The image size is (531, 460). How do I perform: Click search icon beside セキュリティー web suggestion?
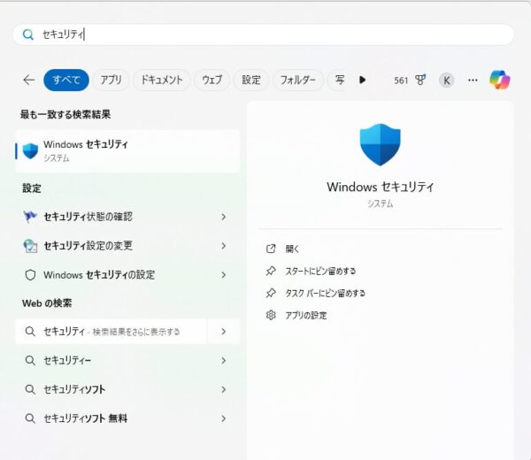point(30,361)
